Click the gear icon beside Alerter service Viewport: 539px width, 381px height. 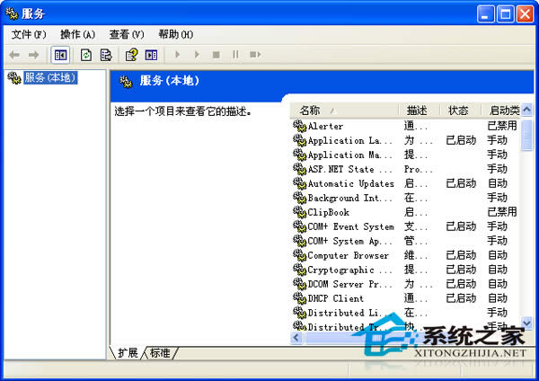tap(300, 127)
